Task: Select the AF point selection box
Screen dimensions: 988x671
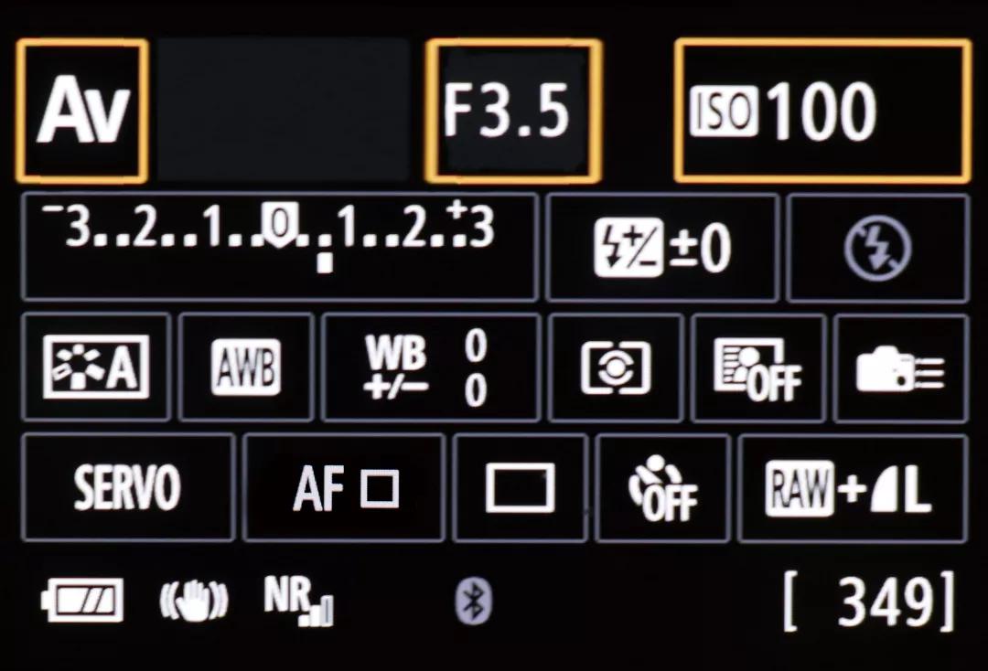Action: [x=344, y=487]
